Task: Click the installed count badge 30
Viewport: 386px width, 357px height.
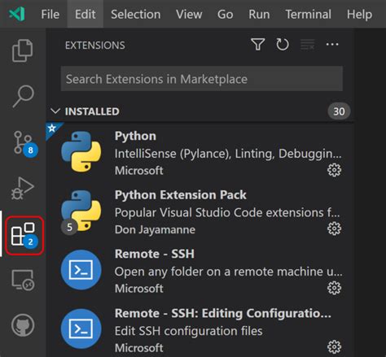Action: [x=339, y=111]
